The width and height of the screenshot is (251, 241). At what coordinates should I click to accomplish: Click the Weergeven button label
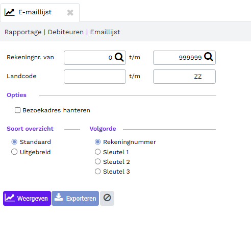[33, 199]
